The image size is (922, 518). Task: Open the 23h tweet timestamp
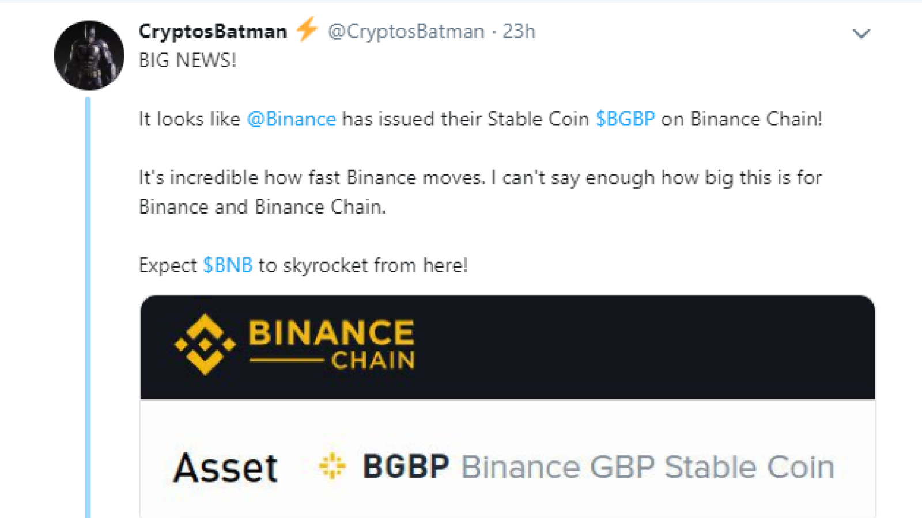point(519,31)
